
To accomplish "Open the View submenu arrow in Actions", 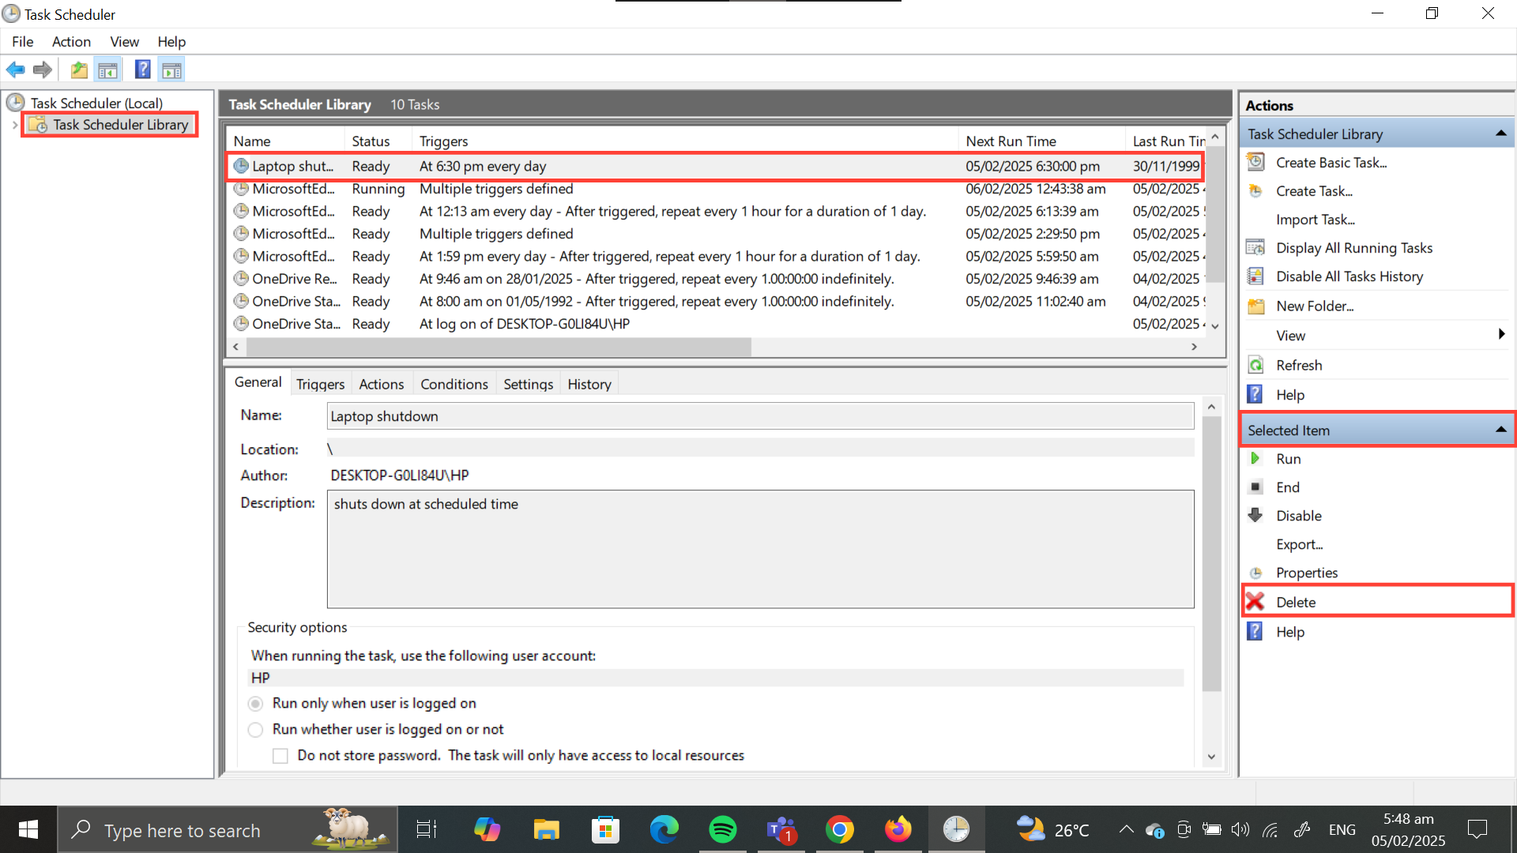I will [1500, 335].
